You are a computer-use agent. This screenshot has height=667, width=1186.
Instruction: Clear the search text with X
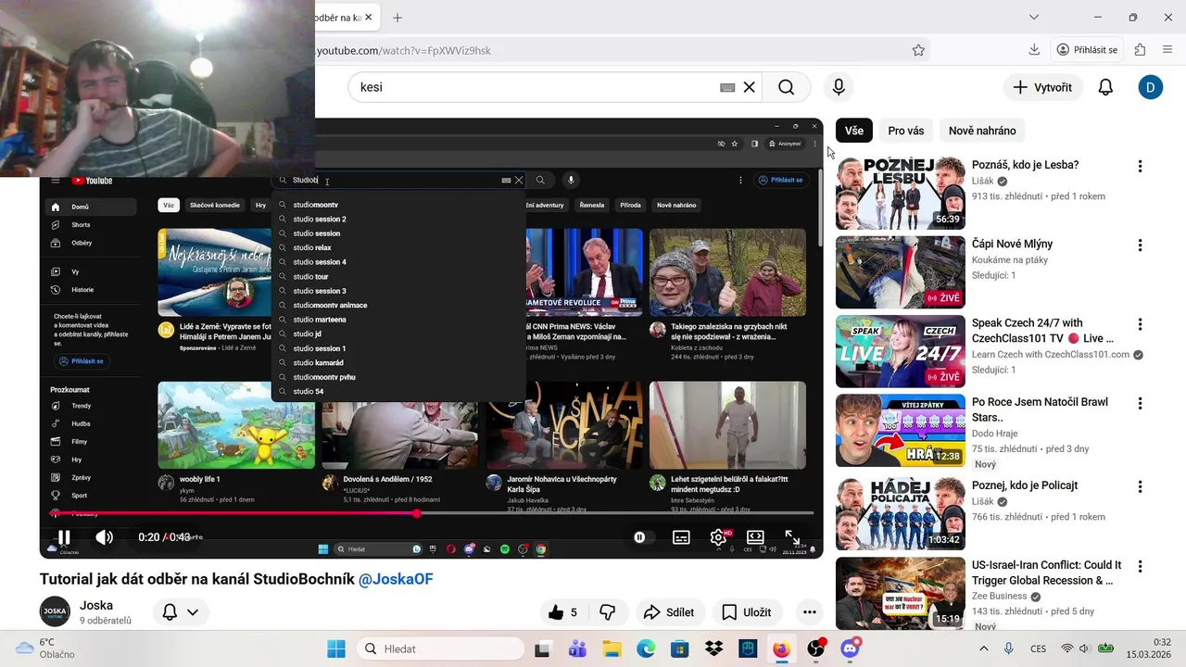tap(750, 87)
